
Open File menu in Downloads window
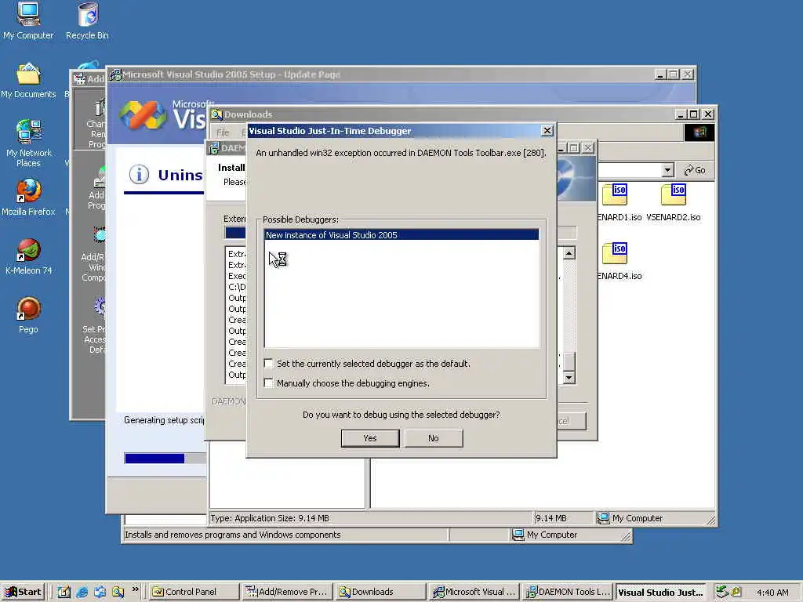point(223,132)
